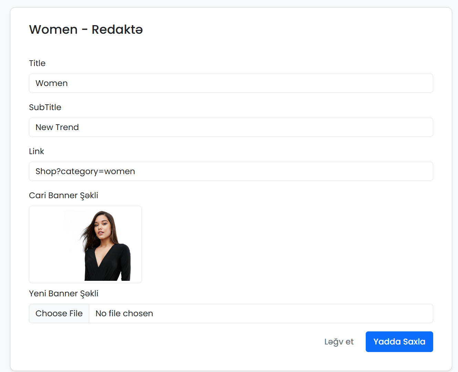Open the current banner image thumbnail
The image size is (458, 372).
coord(85,244)
